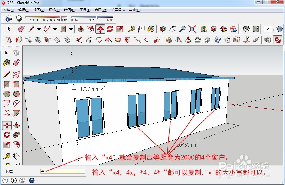Select the Tape Measure tool in top toolbar
This screenshot has height=185, width=285.
[x=132, y=29]
